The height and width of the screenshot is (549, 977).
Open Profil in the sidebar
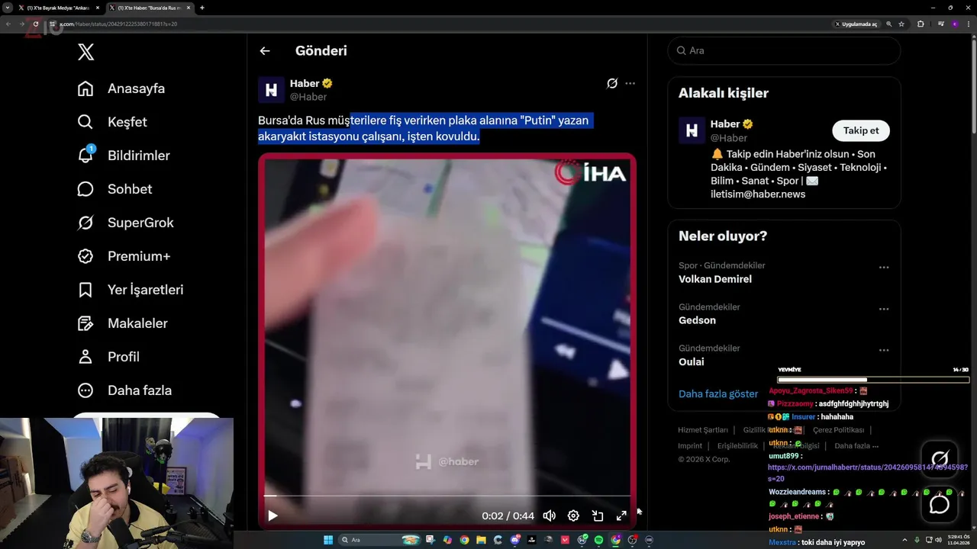(x=108, y=357)
